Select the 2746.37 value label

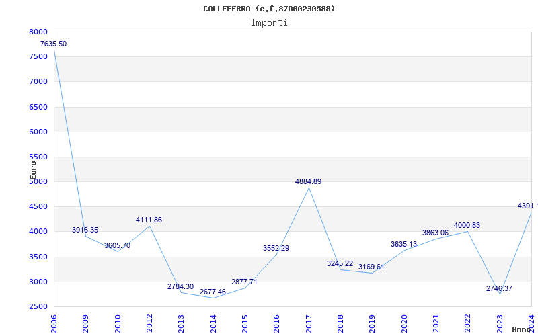pyautogui.click(x=499, y=289)
